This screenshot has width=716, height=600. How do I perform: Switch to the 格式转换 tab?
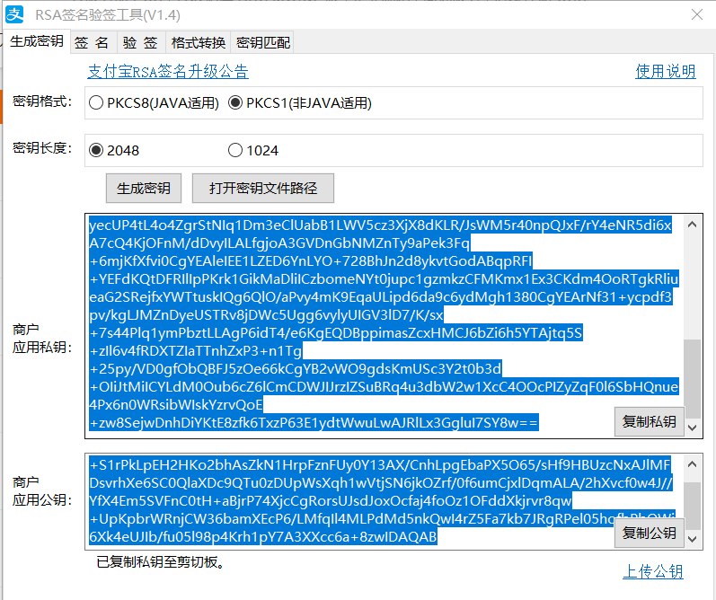[x=199, y=43]
